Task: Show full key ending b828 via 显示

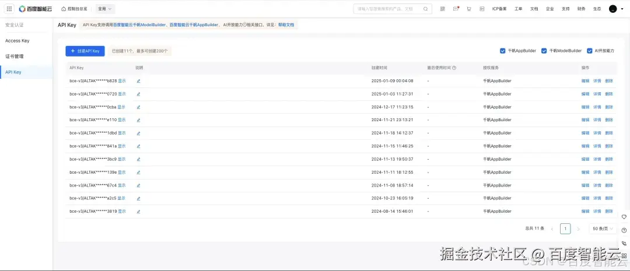Action: [122, 80]
